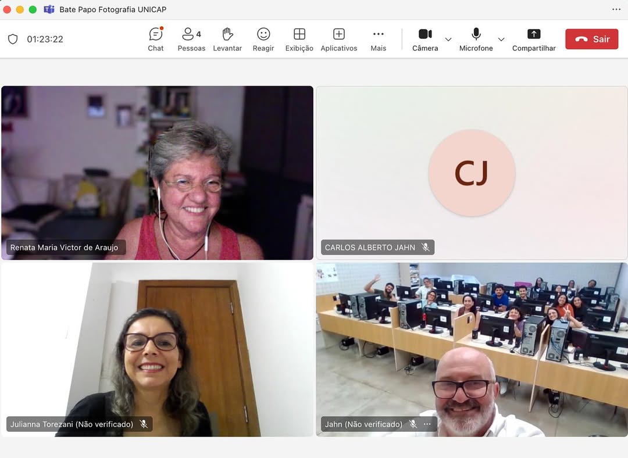The image size is (628, 458).
Task: Open the Reagir reactions menu
Action: point(263,40)
